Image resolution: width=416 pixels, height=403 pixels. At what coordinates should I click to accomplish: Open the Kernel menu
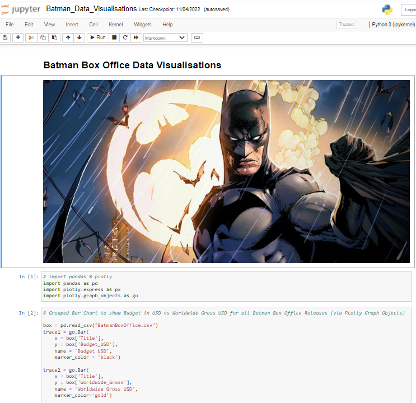pyautogui.click(x=116, y=25)
